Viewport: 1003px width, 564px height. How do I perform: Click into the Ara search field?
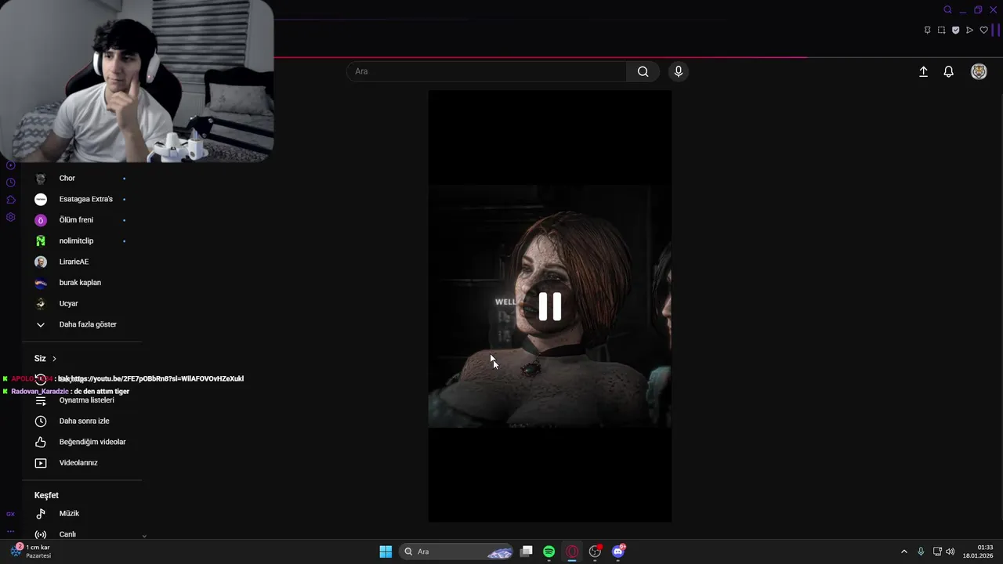coord(487,71)
